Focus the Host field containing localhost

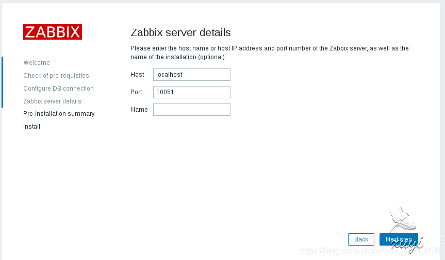pyautogui.click(x=192, y=75)
